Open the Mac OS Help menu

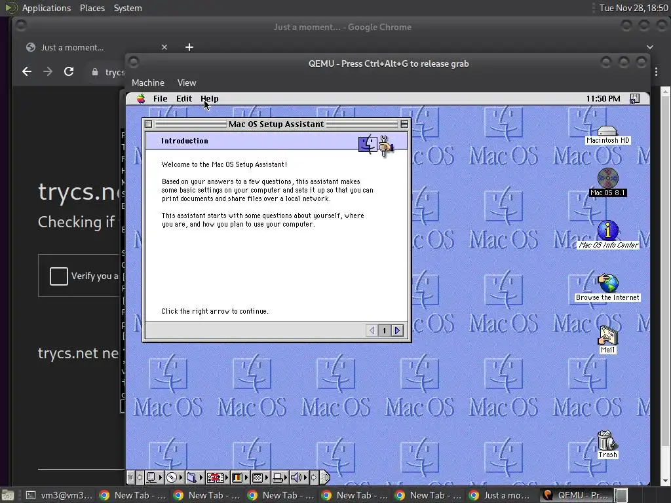pyautogui.click(x=210, y=99)
